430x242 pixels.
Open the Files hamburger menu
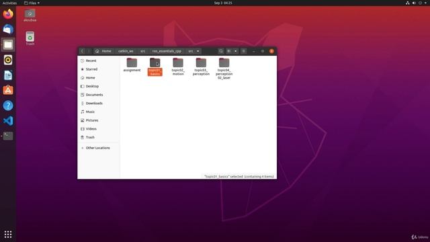pos(243,51)
